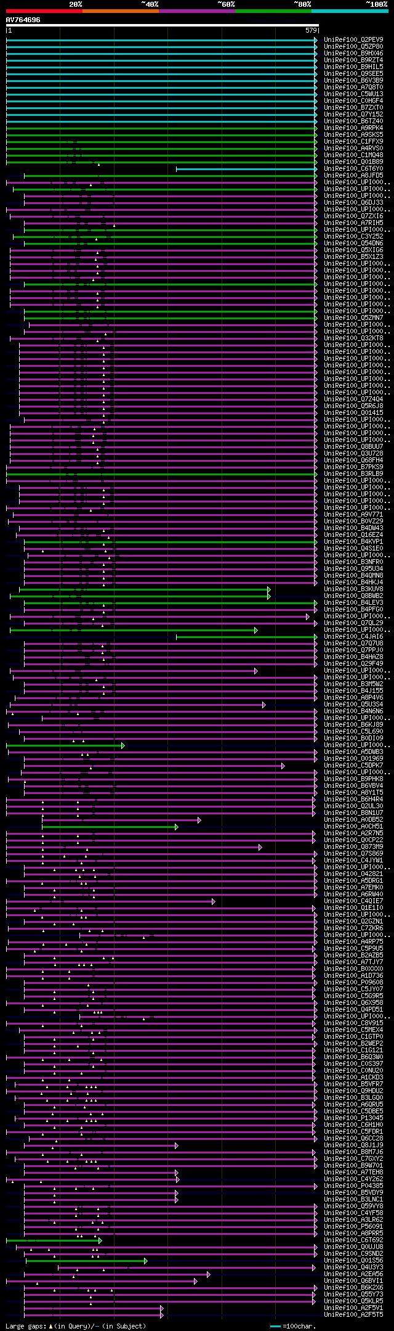Select the UniRef100_C4JAI6 label

coord(353,636)
